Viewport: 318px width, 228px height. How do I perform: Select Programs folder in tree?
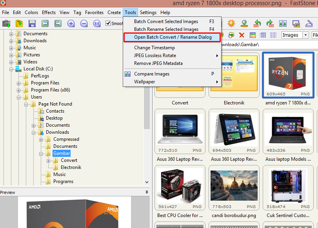(63, 182)
